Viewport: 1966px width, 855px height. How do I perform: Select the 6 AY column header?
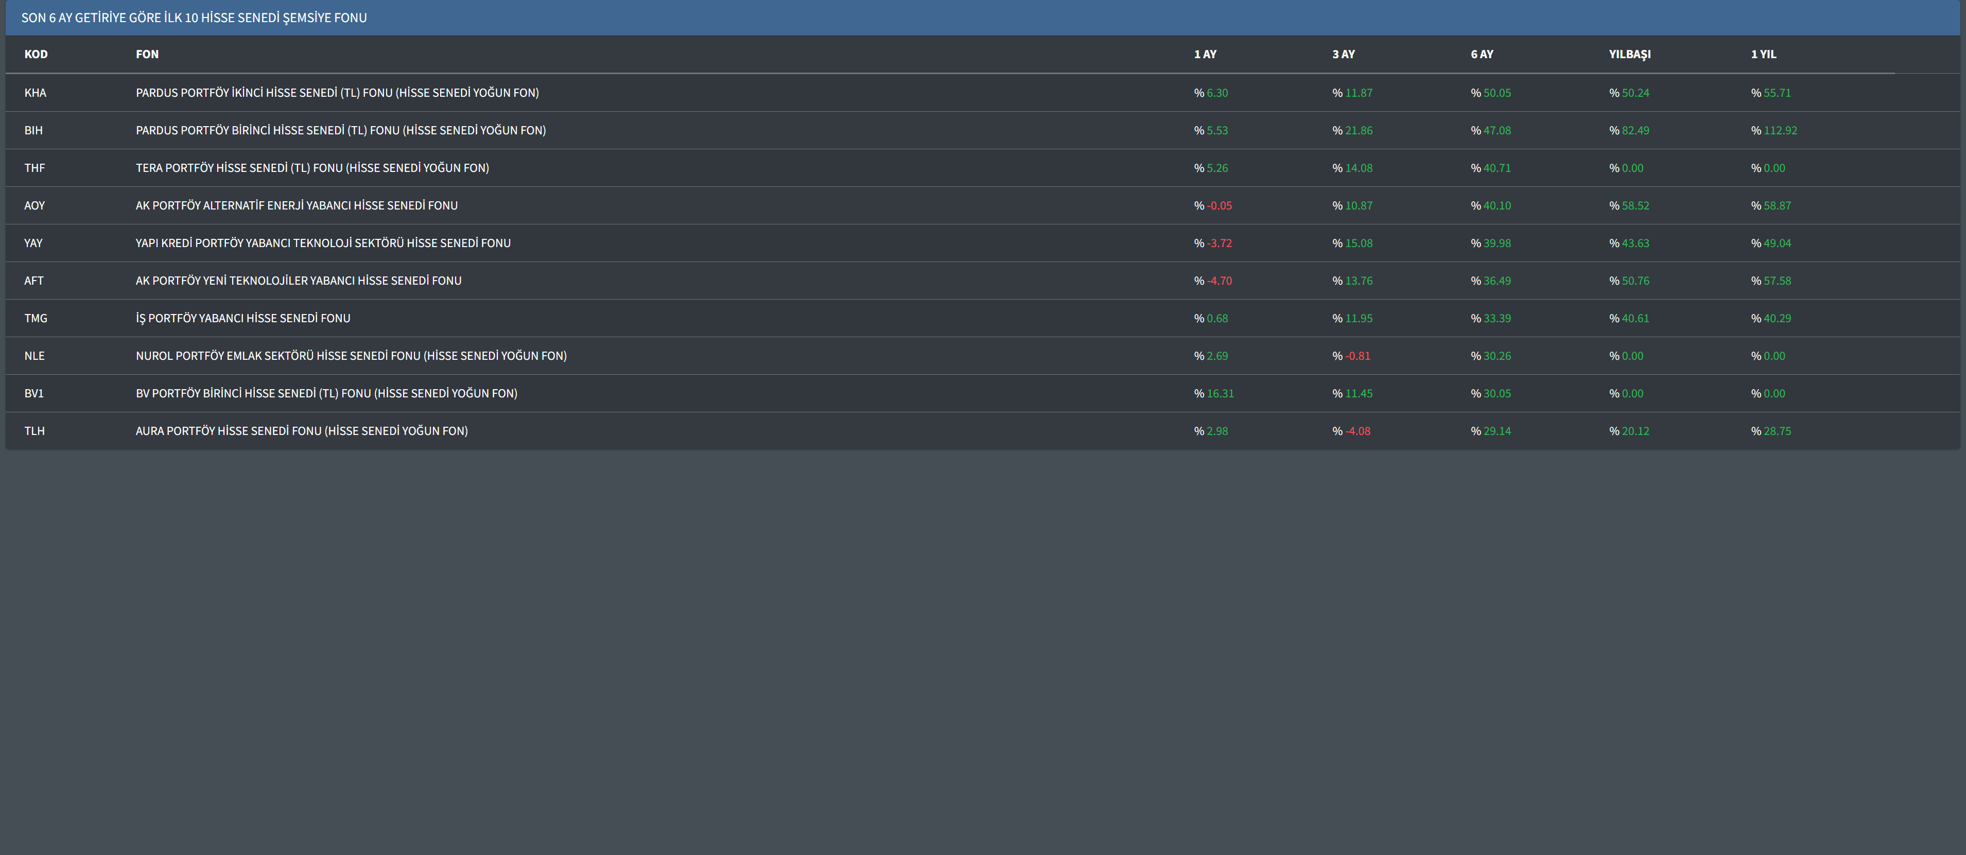[x=1482, y=54]
